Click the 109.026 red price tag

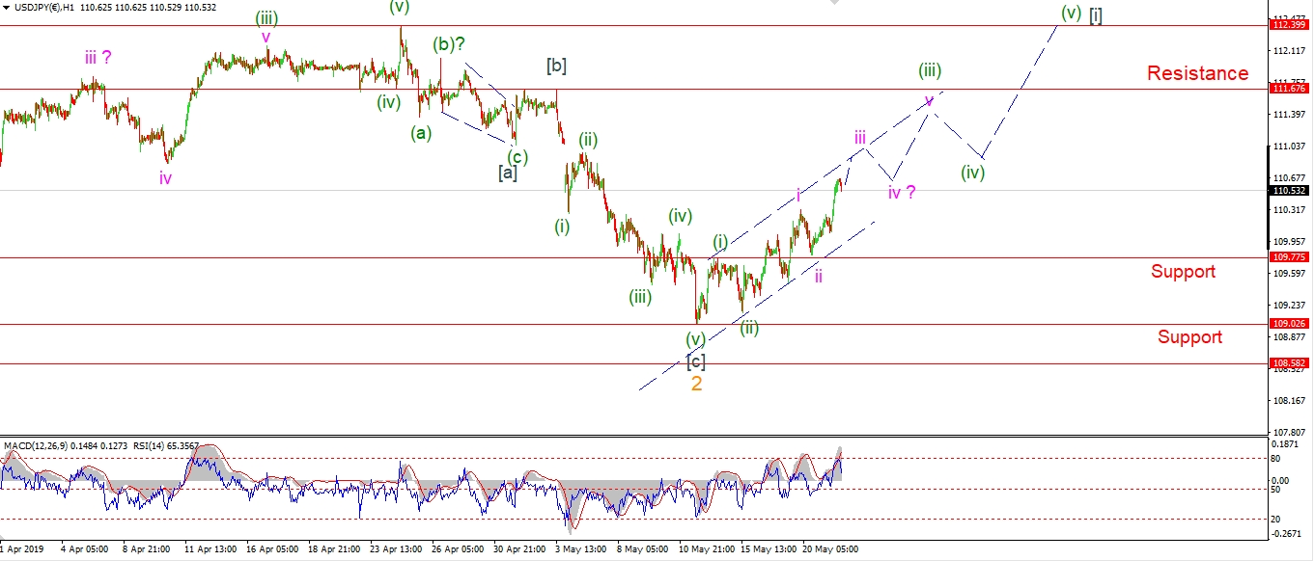[1291, 325]
